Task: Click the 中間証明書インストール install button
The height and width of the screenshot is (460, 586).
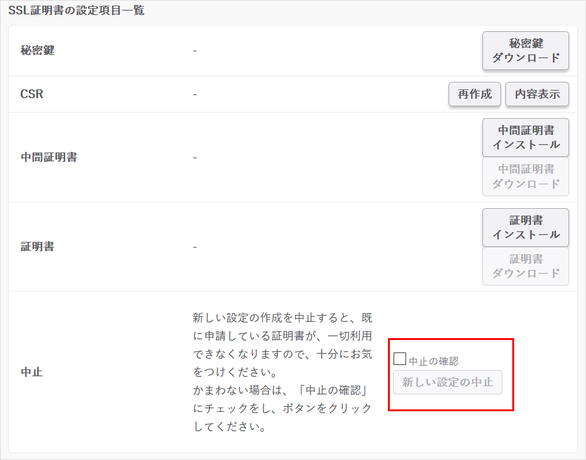Action: click(x=525, y=137)
